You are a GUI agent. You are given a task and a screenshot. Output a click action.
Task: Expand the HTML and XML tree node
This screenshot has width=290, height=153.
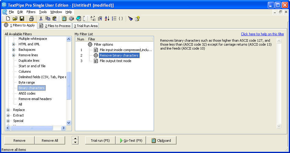[x=13, y=44]
